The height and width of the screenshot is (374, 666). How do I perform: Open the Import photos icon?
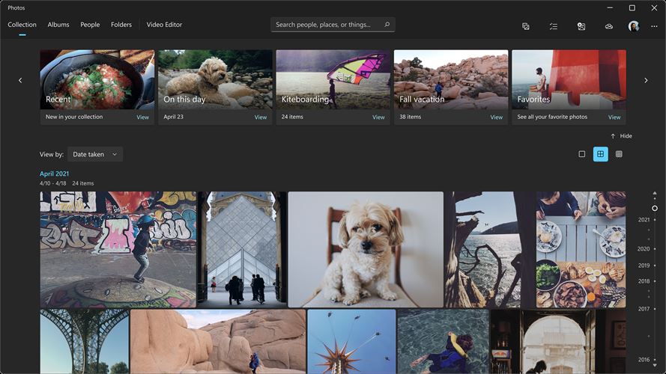[581, 26]
